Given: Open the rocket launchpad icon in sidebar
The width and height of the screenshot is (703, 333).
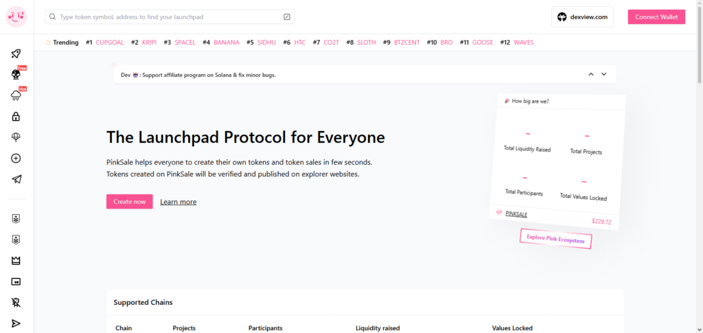Looking at the screenshot, I should [16, 54].
